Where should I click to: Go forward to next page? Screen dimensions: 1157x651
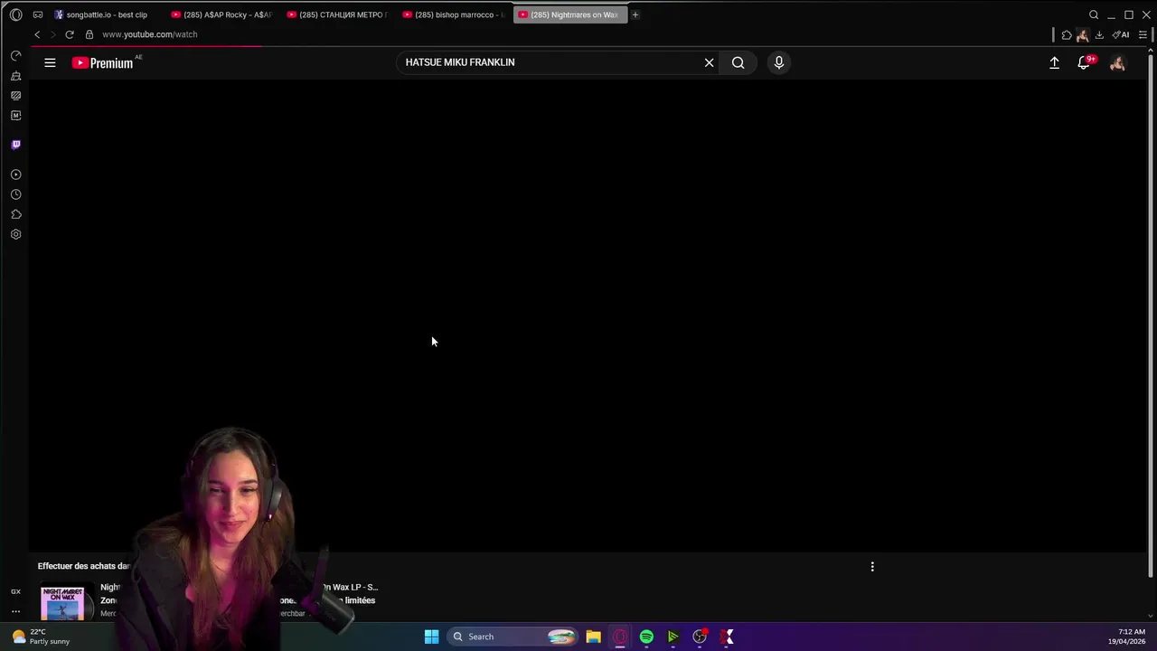52,34
